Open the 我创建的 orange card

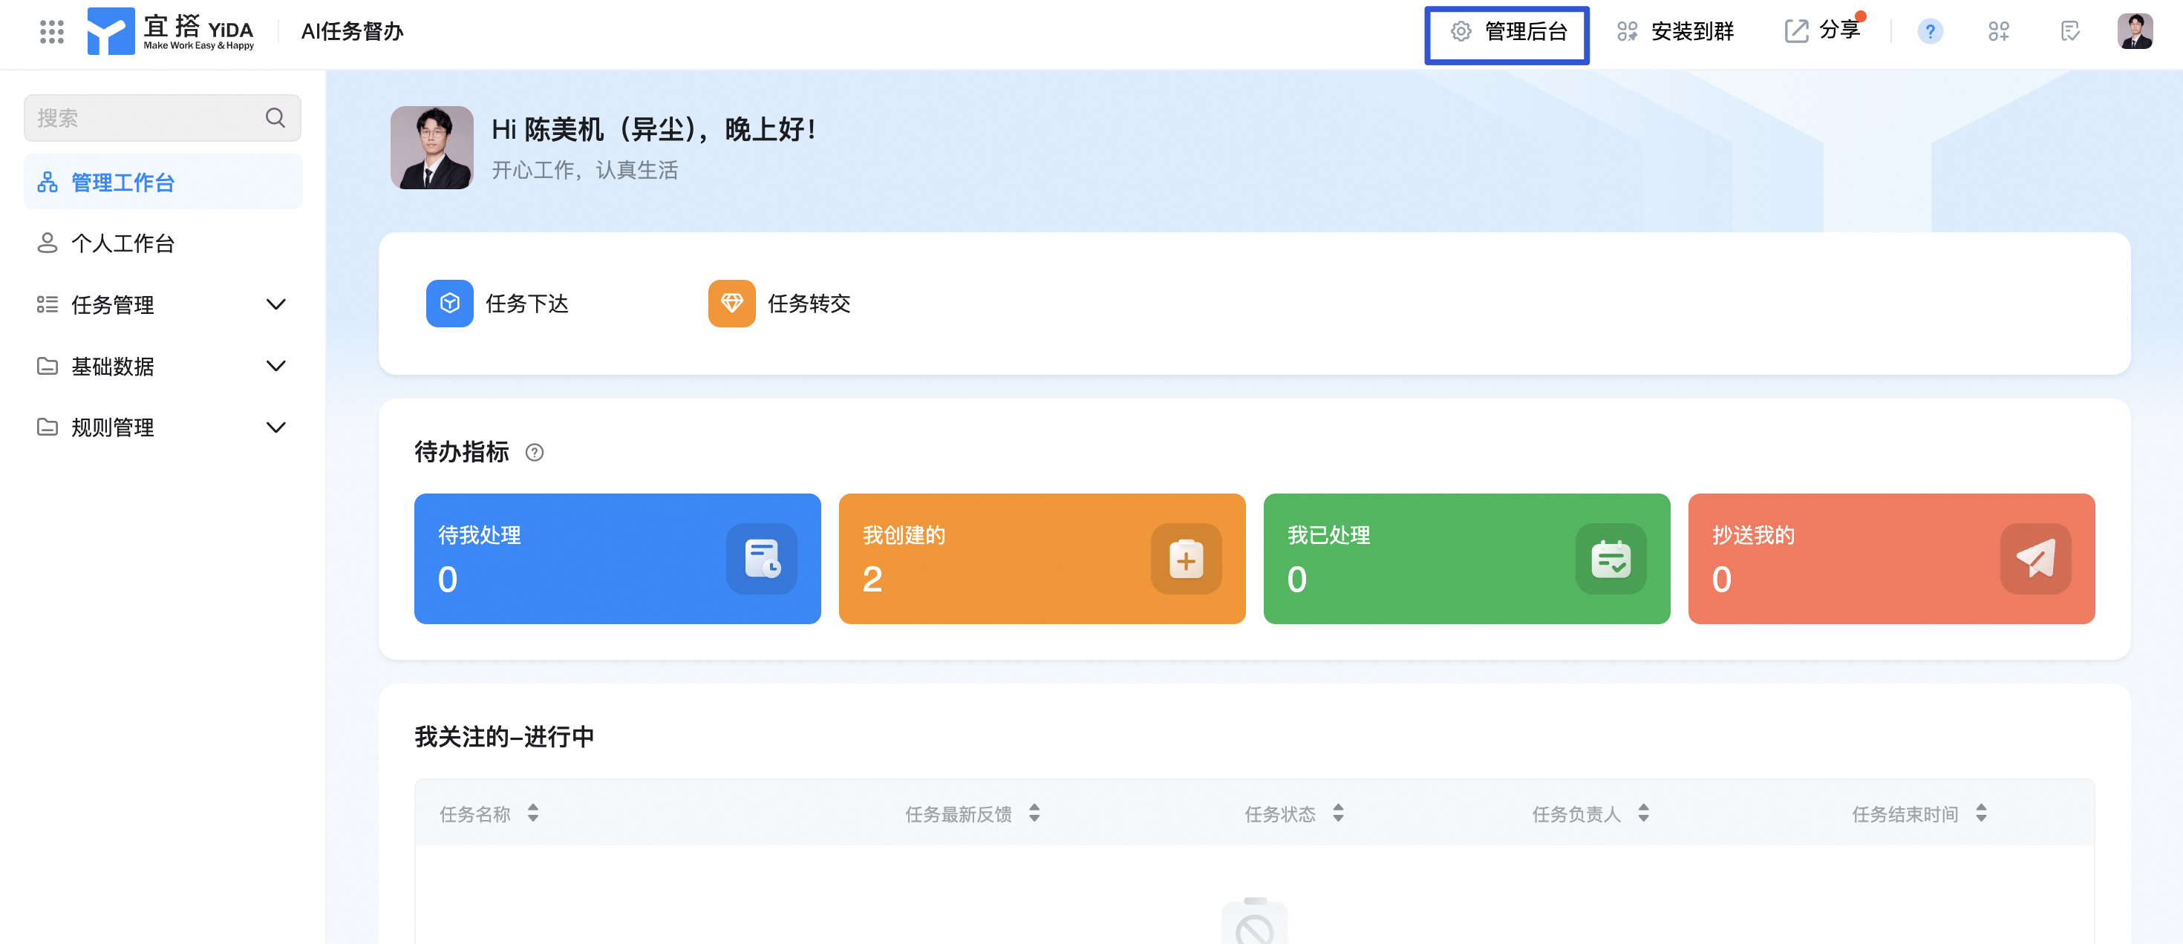tap(1042, 559)
